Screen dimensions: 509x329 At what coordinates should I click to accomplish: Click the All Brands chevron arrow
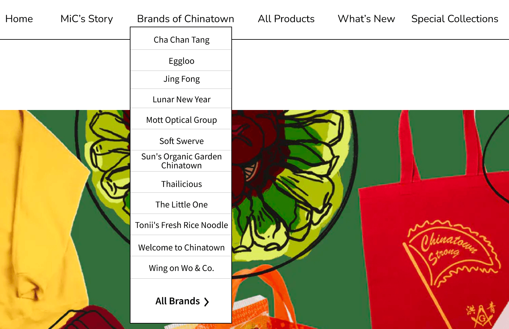[207, 302]
